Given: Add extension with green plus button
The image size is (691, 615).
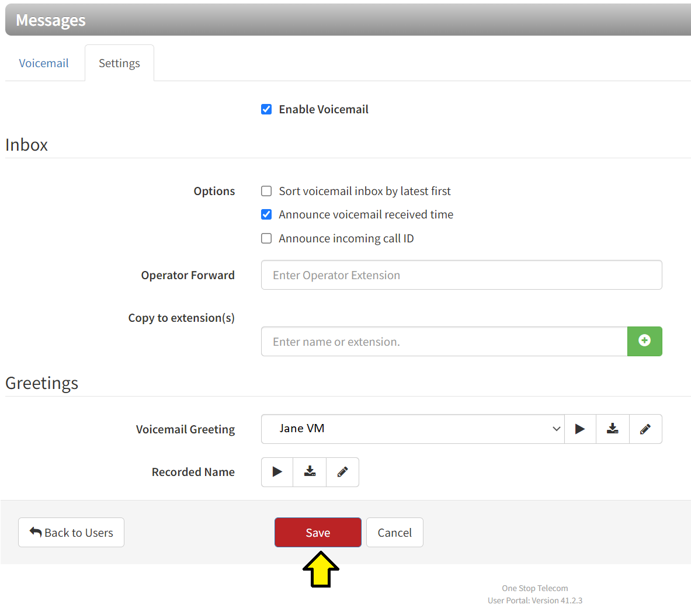Looking at the screenshot, I should (x=644, y=341).
